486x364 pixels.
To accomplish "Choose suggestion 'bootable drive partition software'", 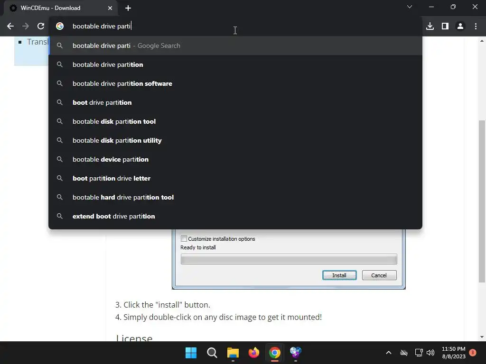I will [x=235, y=83].
